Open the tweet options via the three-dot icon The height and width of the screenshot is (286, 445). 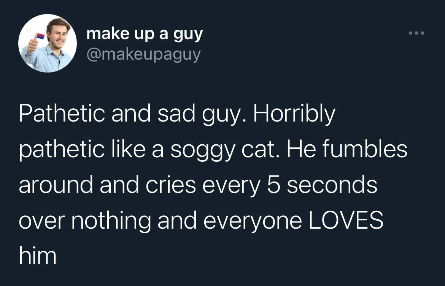[417, 33]
